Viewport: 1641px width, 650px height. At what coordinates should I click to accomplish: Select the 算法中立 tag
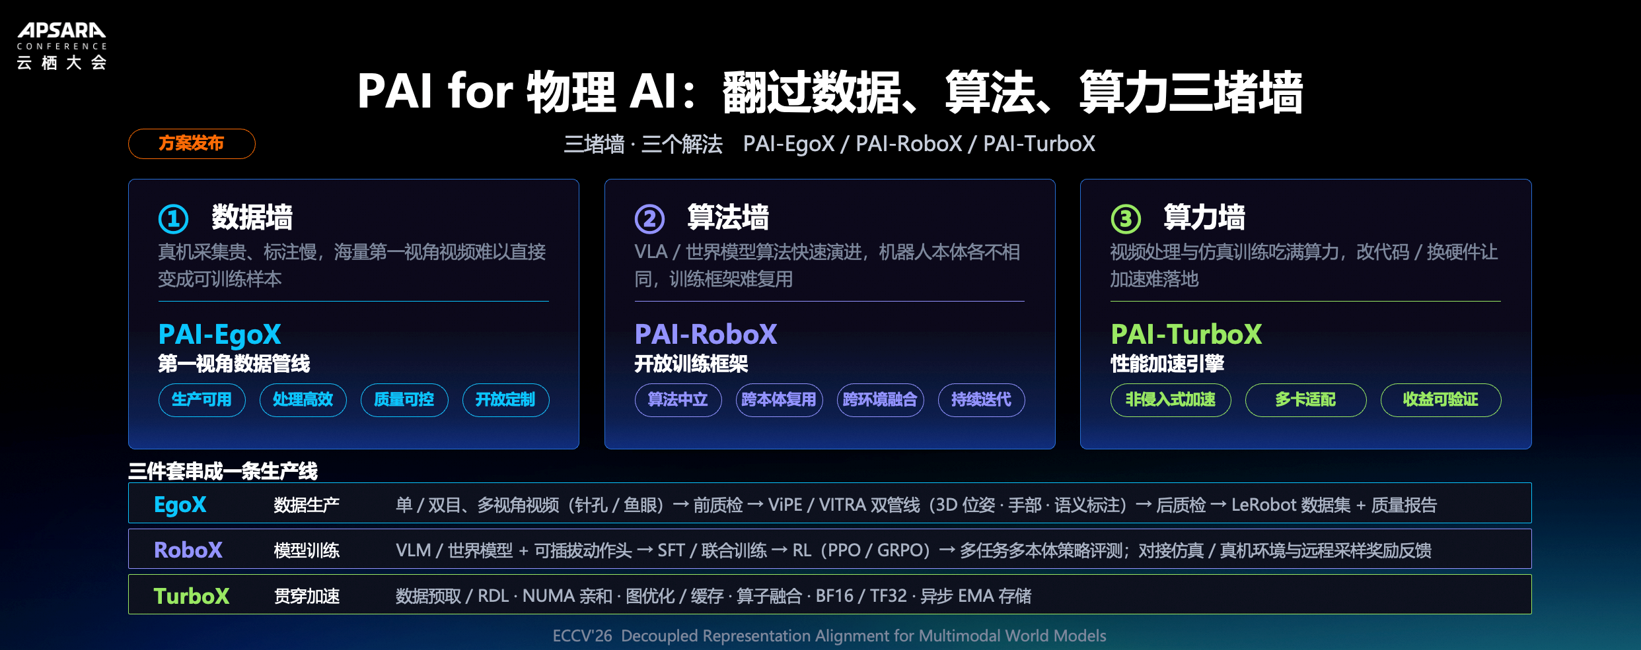678,400
